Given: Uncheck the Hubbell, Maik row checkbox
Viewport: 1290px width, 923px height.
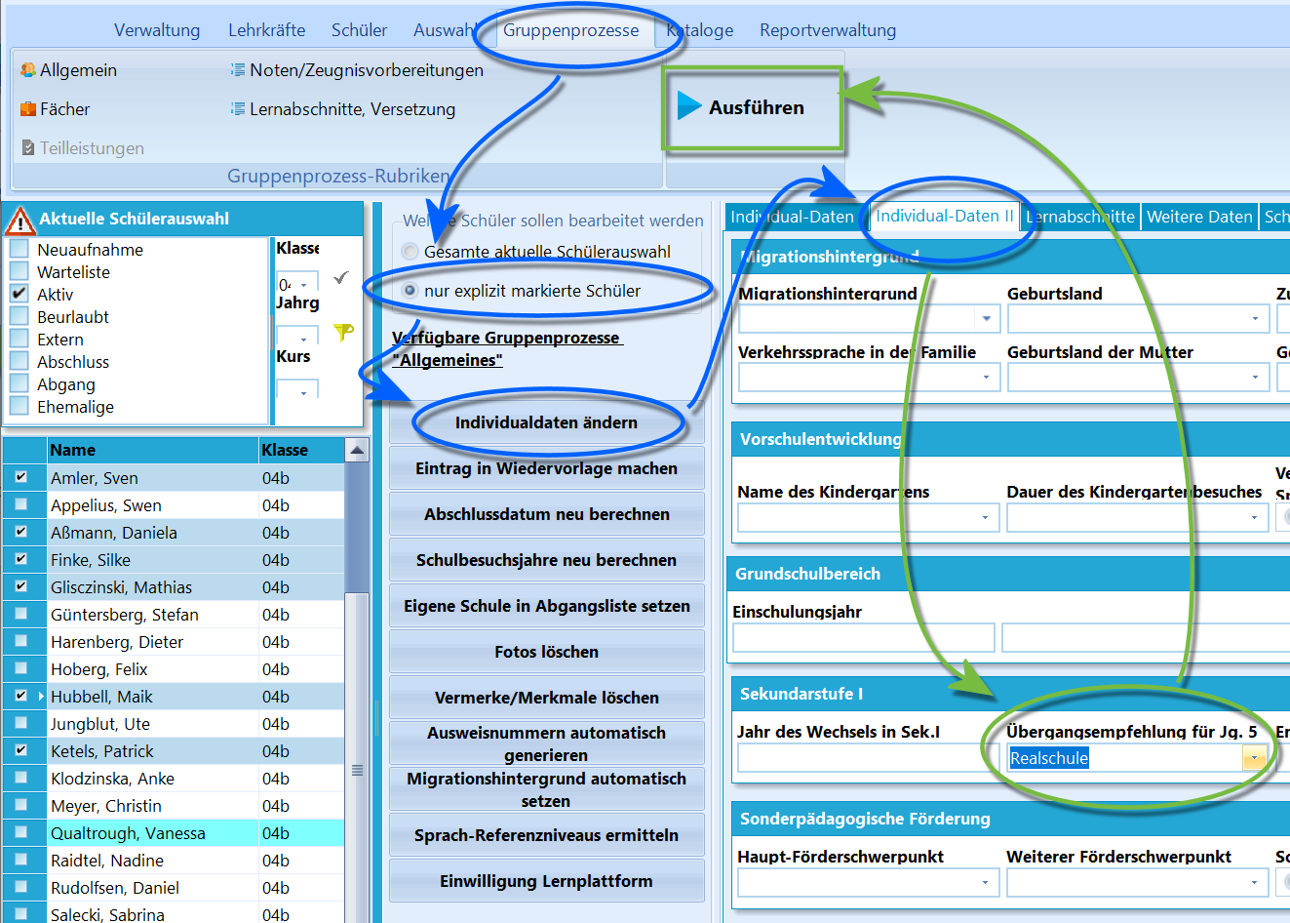Looking at the screenshot, I should point(21,696).
